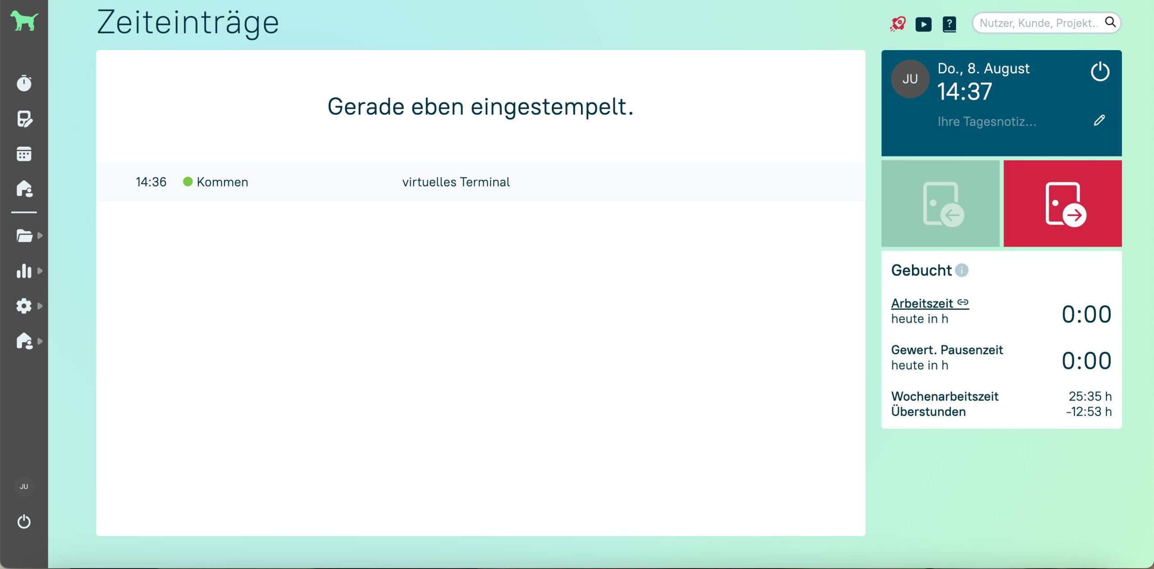Click the JU avatar in sidebar

point(24,486)
